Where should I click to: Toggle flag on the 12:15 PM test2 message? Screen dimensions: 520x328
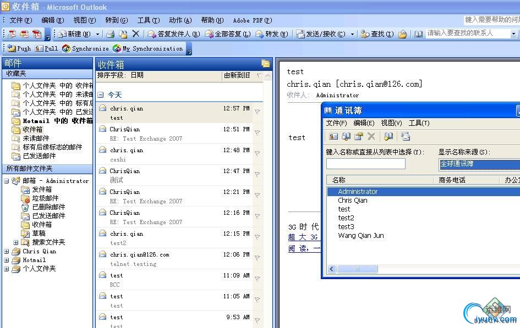[x=258, y=237]
